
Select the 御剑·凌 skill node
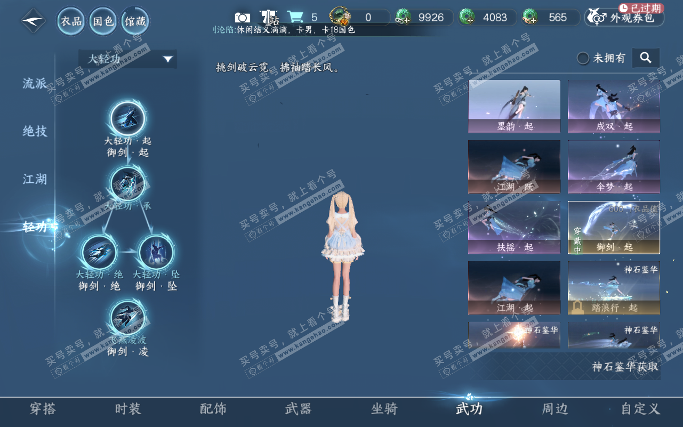[128, 317]
